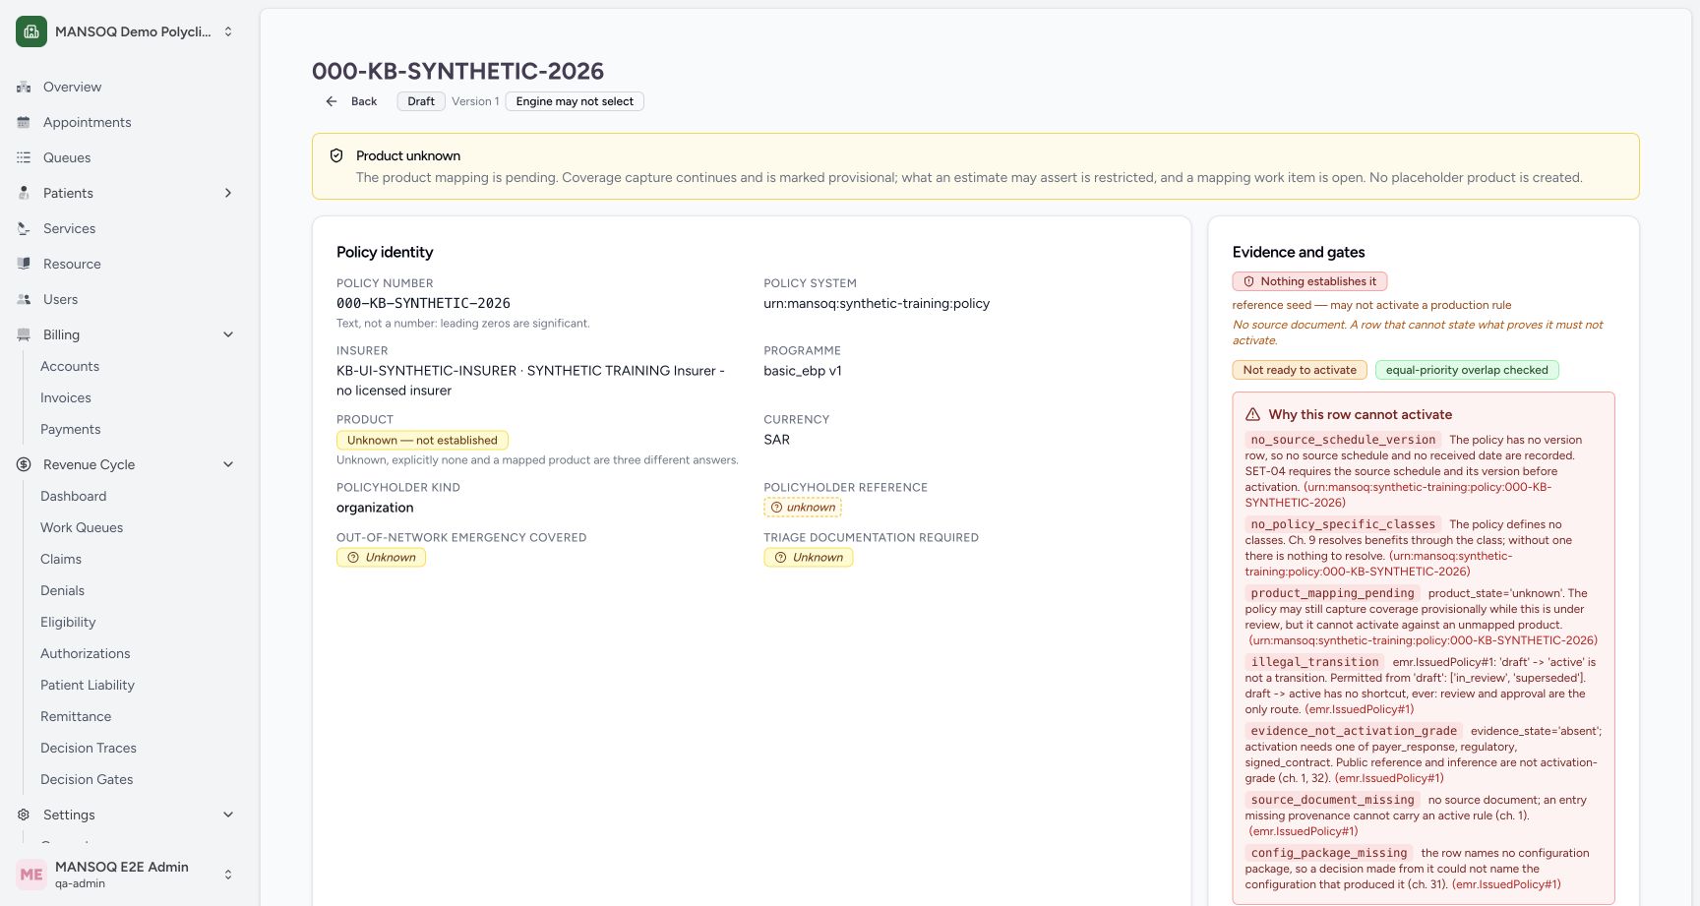Click the Not ready to activate badge

point(1300,370)
